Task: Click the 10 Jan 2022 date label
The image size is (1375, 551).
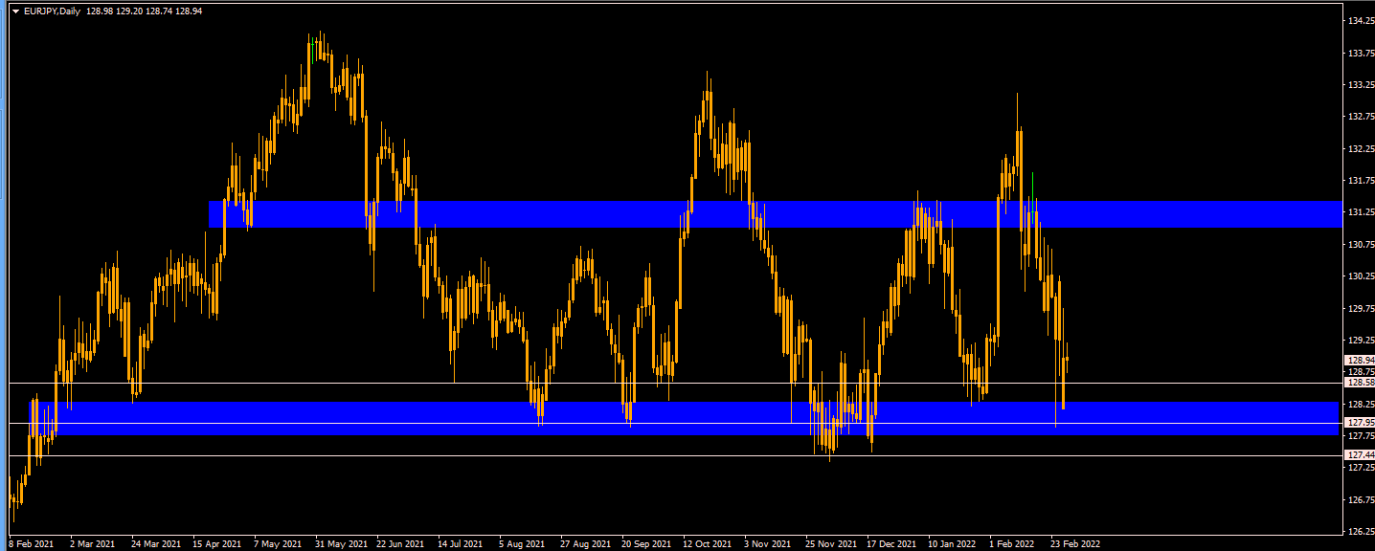Action: tap(952, 543)
